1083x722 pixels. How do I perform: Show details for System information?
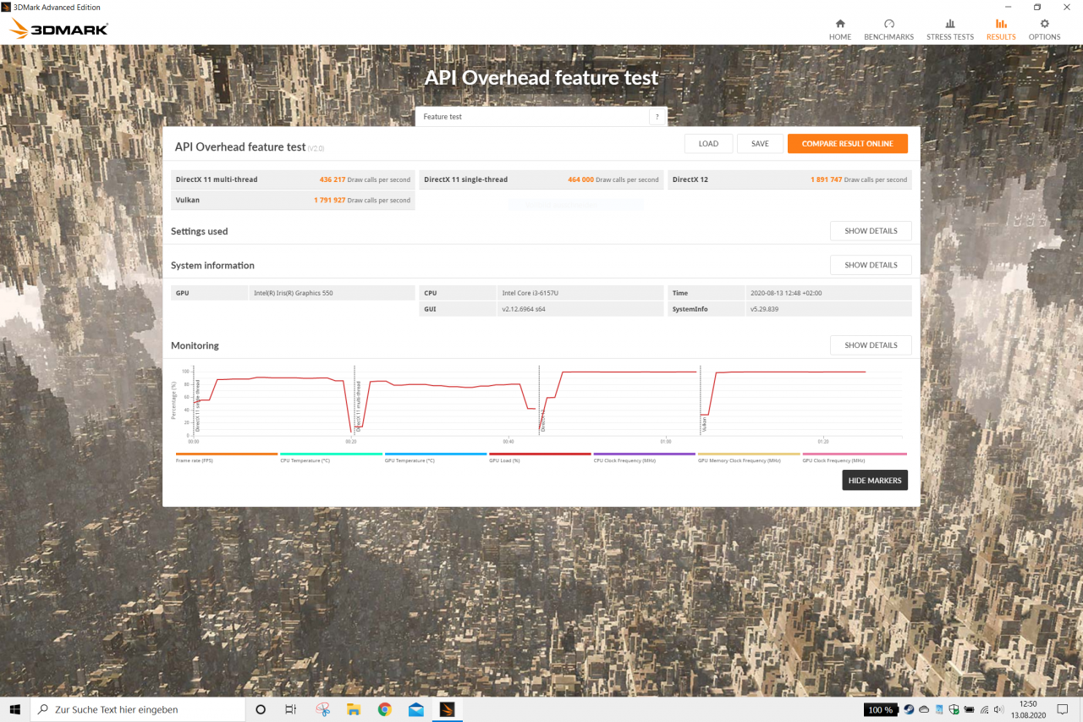pyautogui.click(x=871, y=265)
